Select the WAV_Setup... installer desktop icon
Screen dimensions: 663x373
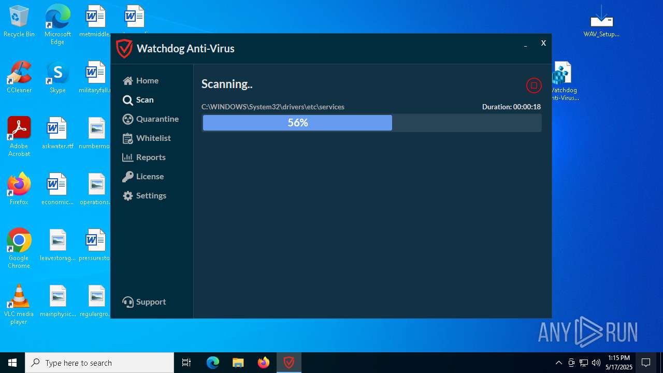[601, 22]
